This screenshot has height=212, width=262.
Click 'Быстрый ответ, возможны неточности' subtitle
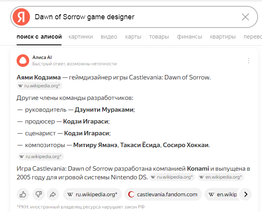click(x=75, y=64)
